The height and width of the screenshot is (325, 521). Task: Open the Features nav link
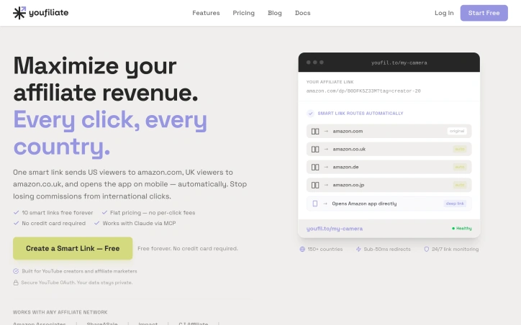[x=206, y=13]
